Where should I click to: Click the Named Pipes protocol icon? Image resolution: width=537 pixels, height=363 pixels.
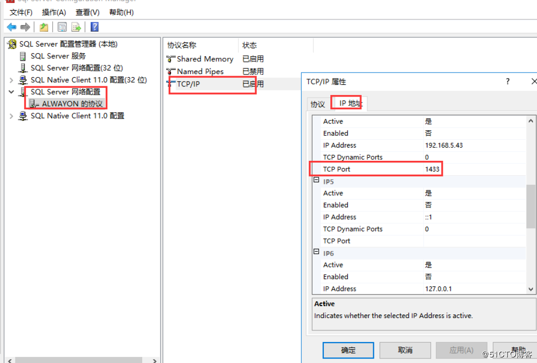pos(170,71)
